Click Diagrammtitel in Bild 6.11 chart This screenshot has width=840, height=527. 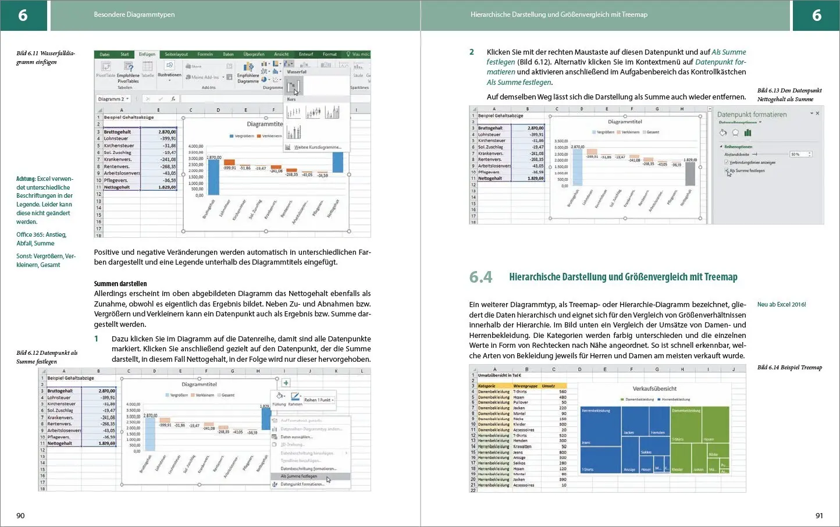coord(265,124)
